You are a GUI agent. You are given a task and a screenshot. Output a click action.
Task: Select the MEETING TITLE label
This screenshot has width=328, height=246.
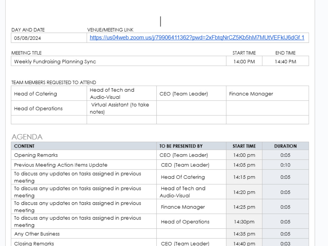pyautogui.click(x=27, y=53)
